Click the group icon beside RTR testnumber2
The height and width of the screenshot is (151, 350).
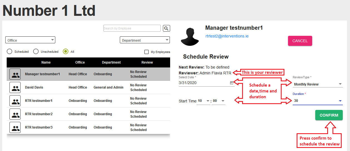coord(15,114)
